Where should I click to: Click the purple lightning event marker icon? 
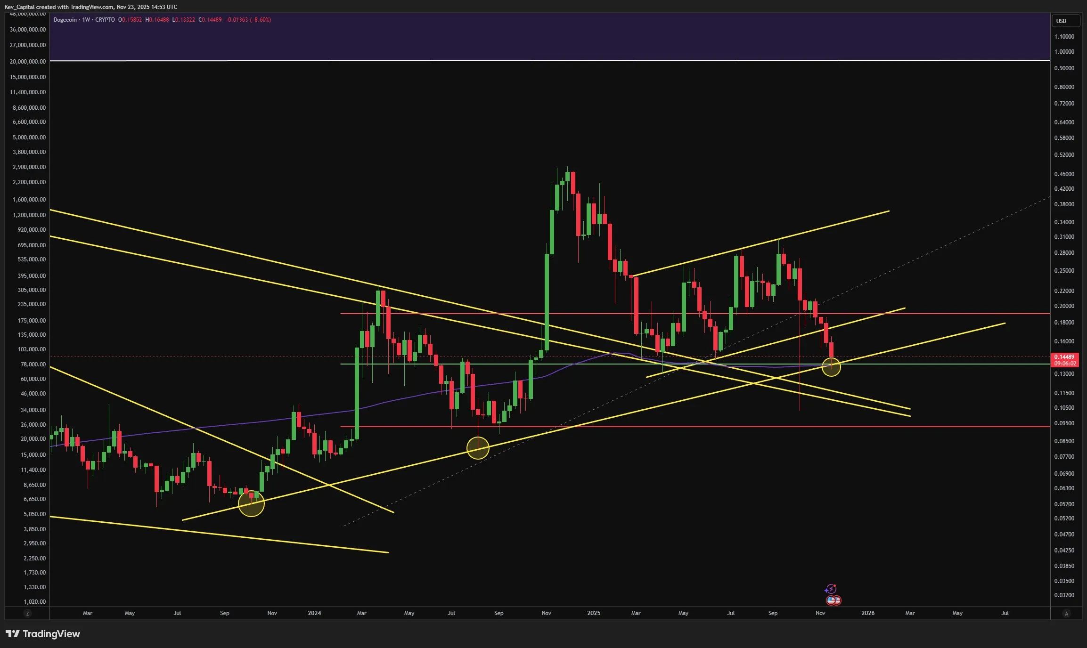831,589
